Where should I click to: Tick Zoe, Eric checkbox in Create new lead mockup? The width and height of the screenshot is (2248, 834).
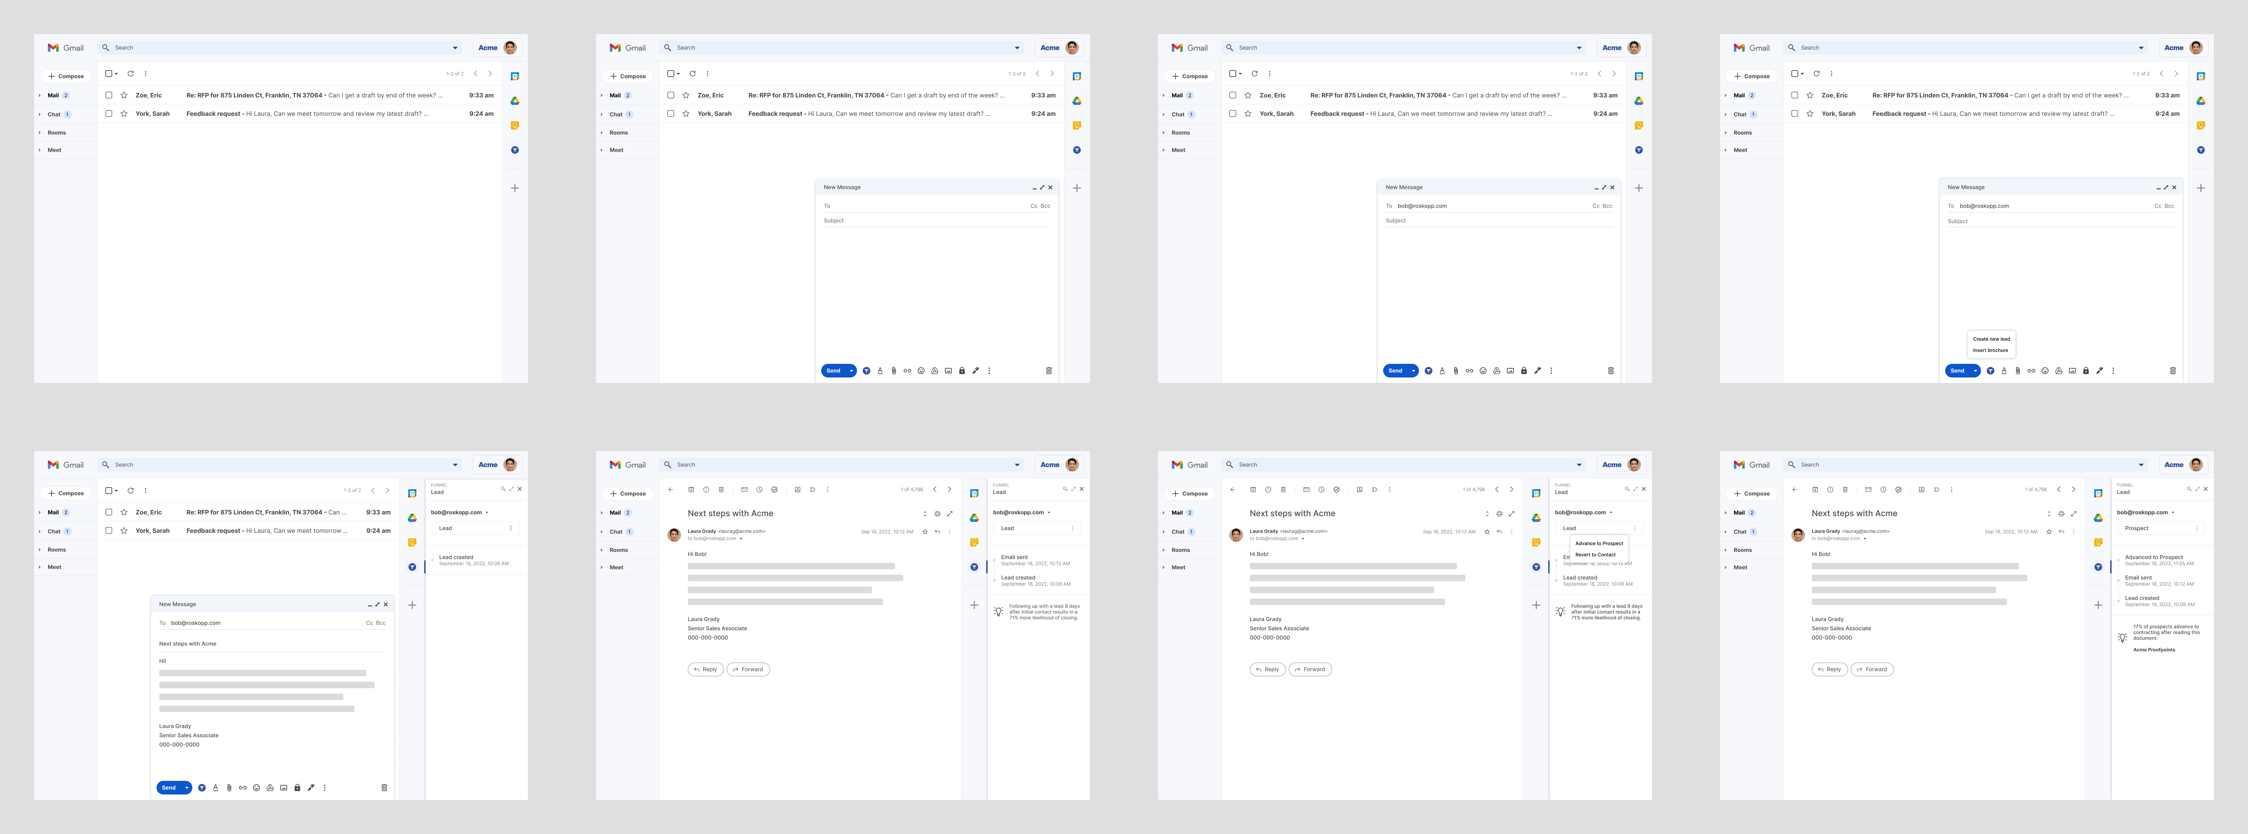coord(1795,95)
